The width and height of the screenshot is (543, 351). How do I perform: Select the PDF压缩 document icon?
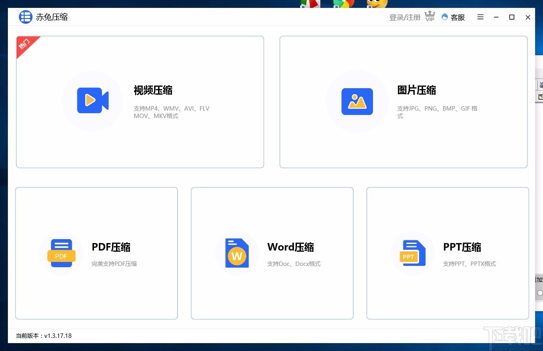(62, 253)
